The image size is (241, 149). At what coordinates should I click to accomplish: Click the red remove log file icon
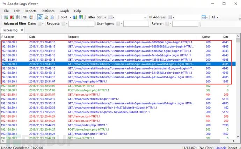click(x=12, y=17)
